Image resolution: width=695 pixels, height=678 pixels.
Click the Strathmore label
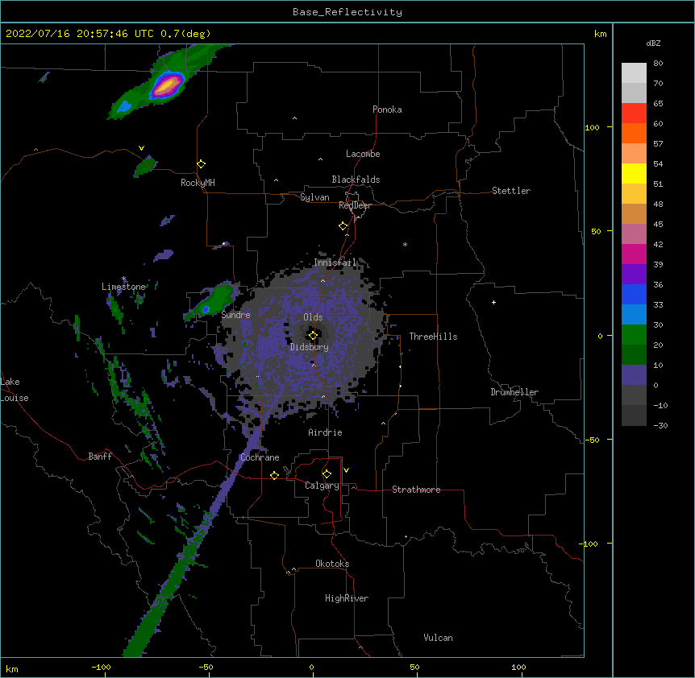coord(416,490)
